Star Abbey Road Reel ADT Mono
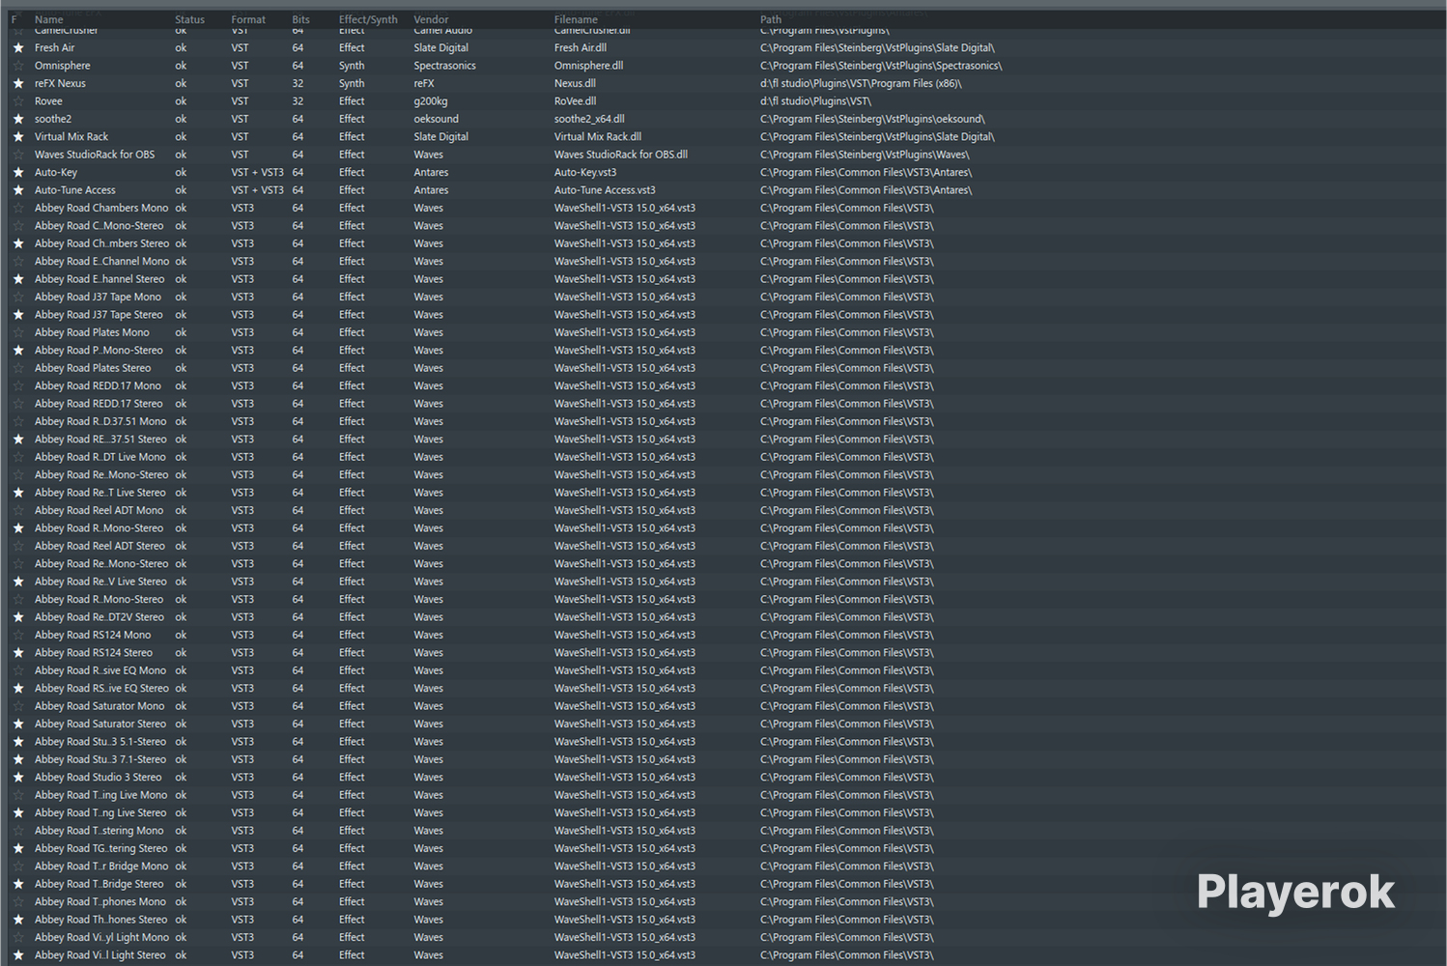 [18, 510]
